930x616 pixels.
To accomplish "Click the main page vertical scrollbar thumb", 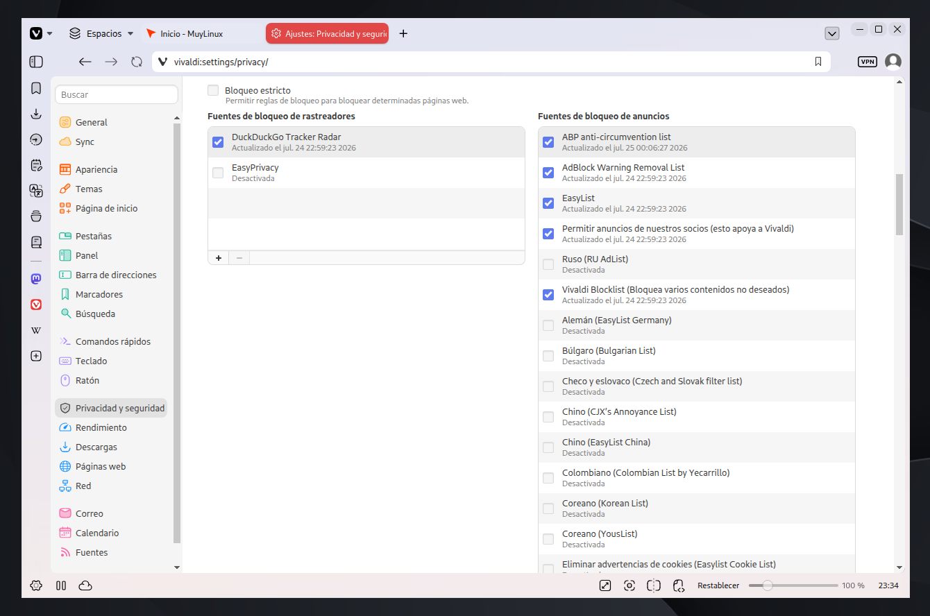I will tap(899, 204).
